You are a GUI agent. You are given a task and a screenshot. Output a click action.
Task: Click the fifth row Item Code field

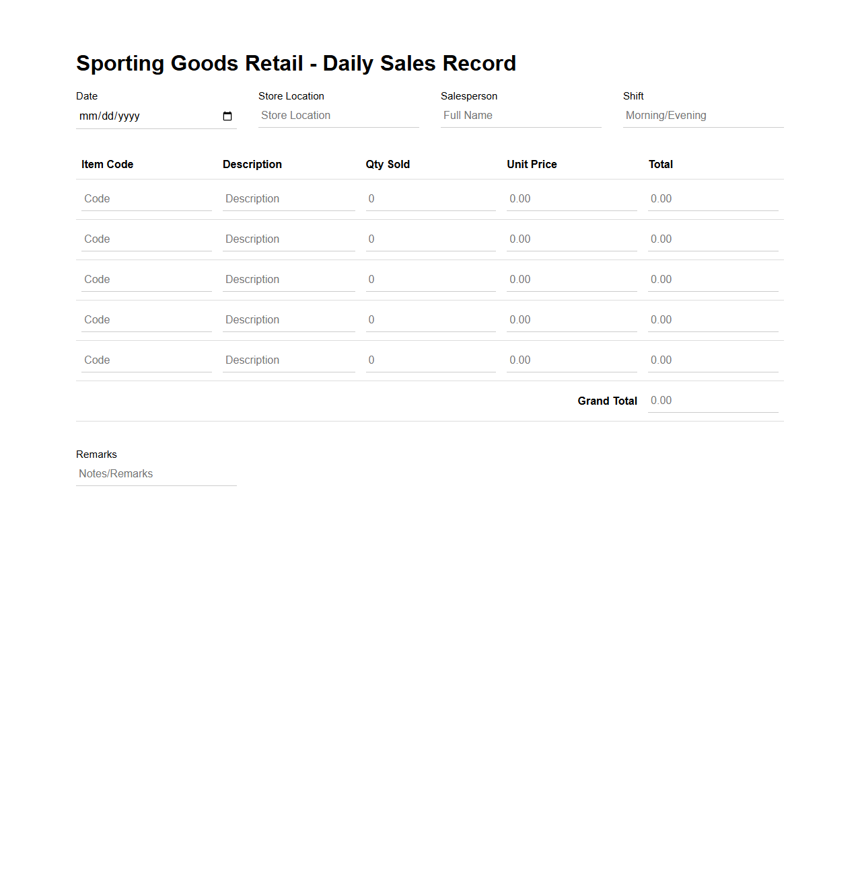click(x=145, y=360)
